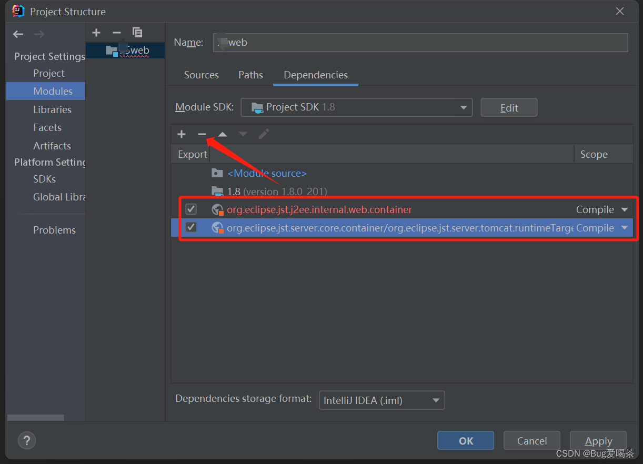Click the 1.8 JDK folder icon
The height and width of the screenshot is (464, 643).
tap(217, 191)
